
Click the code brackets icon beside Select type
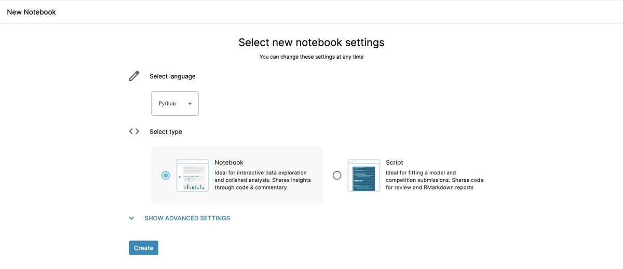134,131
